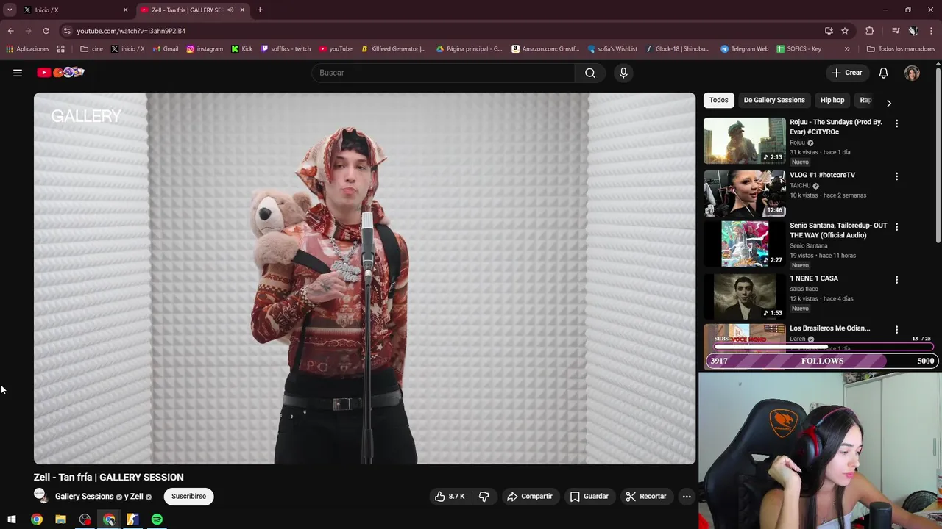Image resolution: width=942 pixels, height=529 pixels.
Task: Select the Todos filter chip
Action: point(719,100)
